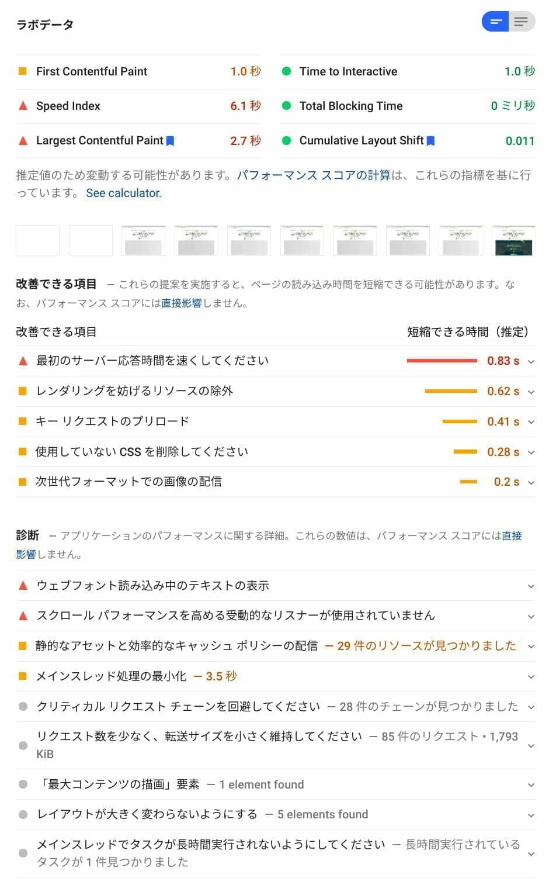The width and height of the screenshot is (556, 885).
Task: Click orange square icon for First Contentful Paint
Action: pos(23,71)
